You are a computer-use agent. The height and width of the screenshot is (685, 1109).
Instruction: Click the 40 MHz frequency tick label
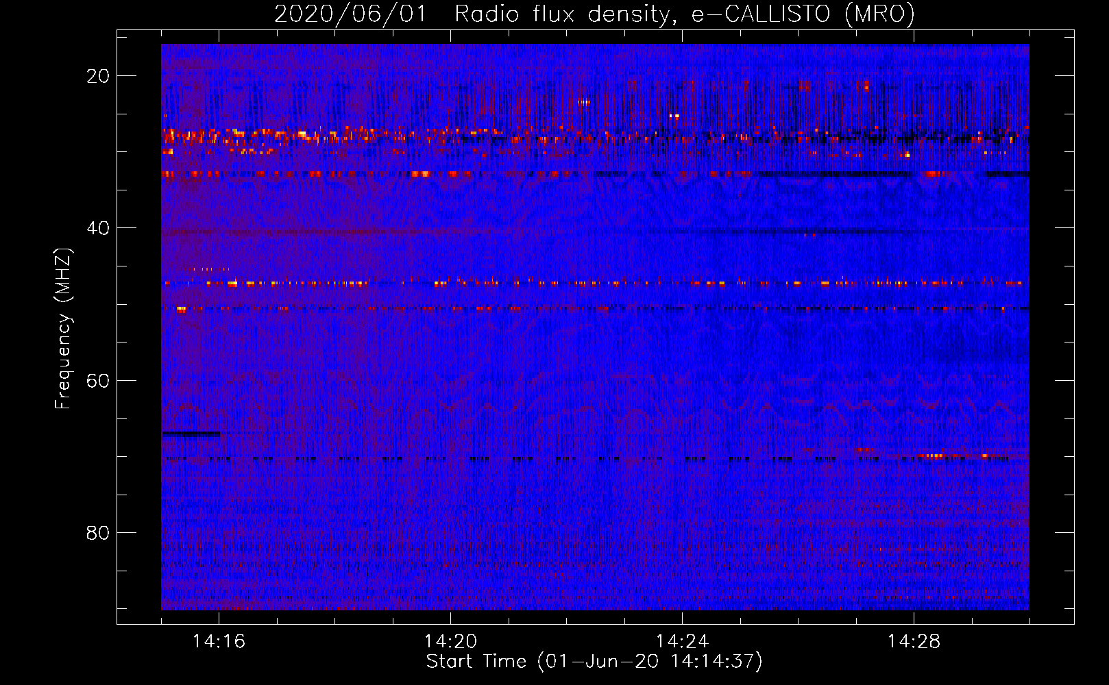(x=98, y=228)
